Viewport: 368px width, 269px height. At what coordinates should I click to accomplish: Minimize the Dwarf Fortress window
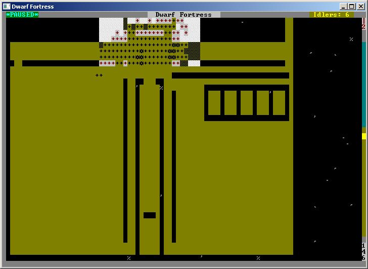[x=343, y=6]
